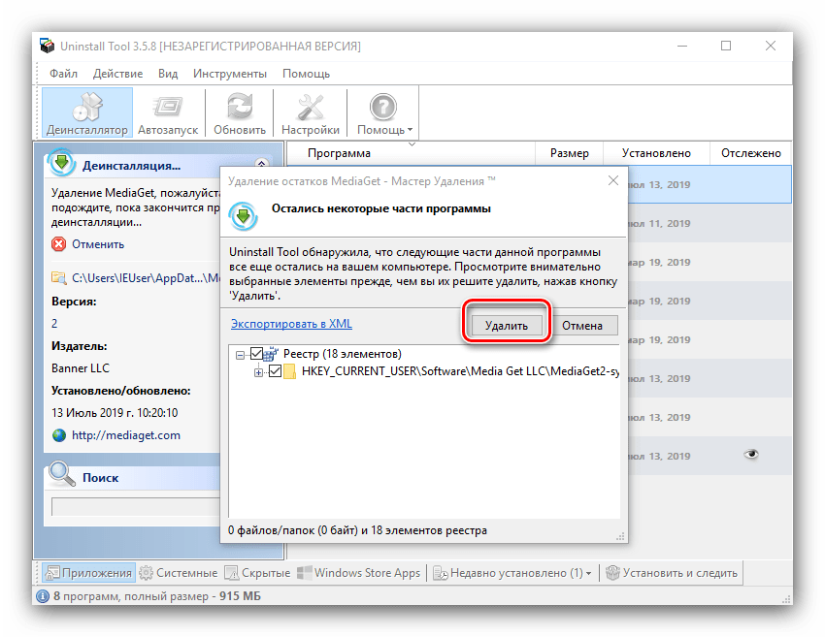Click Установить и следить button
825x637 pixels.
coord(672,573)
